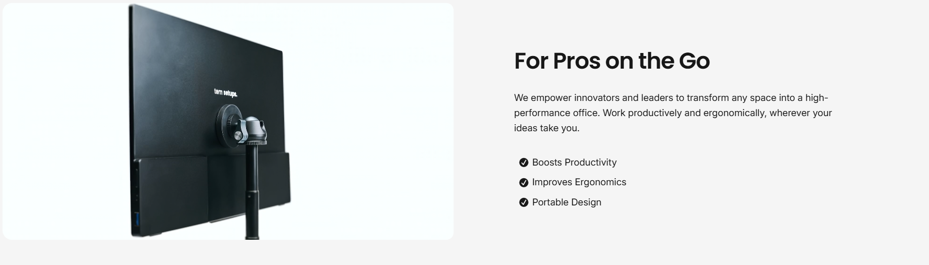Click the checkmark icon beside Improves Ergonomics
The height and width of the screenshot is (265, 929).
point(523,182)
